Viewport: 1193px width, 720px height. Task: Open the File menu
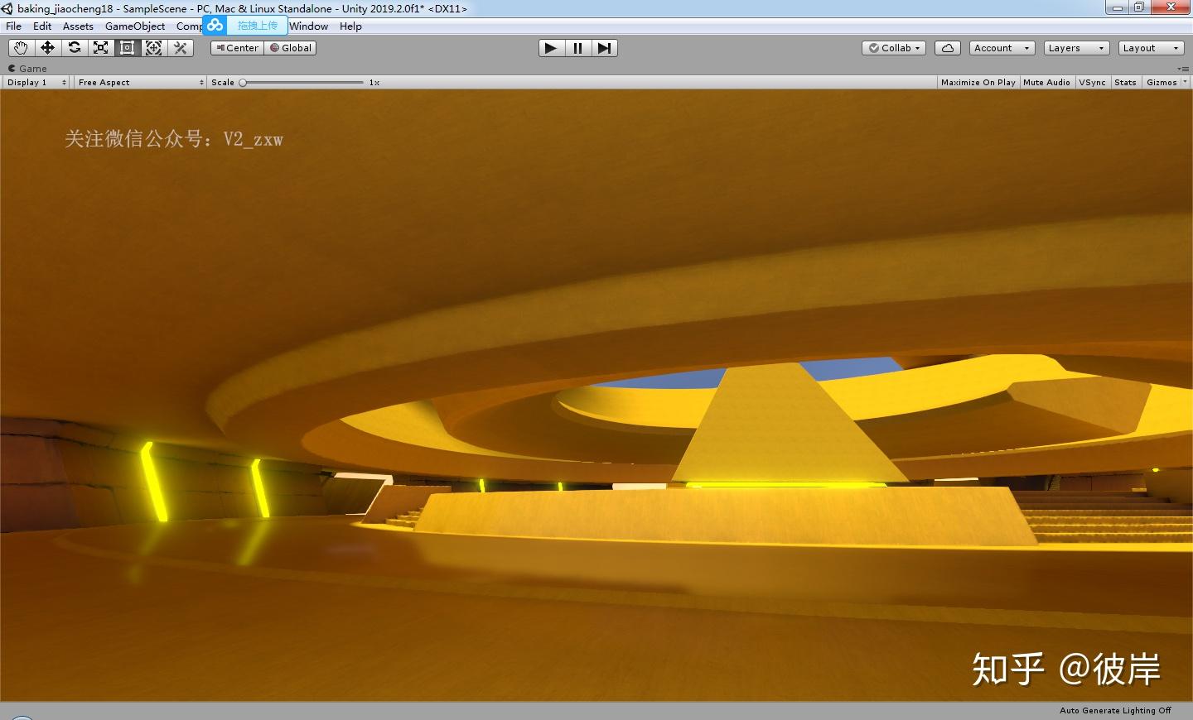pos(13,26)
